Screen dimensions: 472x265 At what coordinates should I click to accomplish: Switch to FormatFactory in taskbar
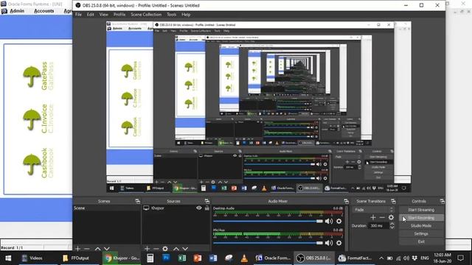[x=355, y=258]
